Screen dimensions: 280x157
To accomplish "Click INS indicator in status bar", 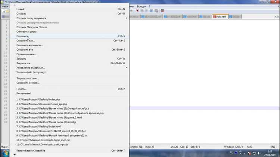I will [273, 147].
